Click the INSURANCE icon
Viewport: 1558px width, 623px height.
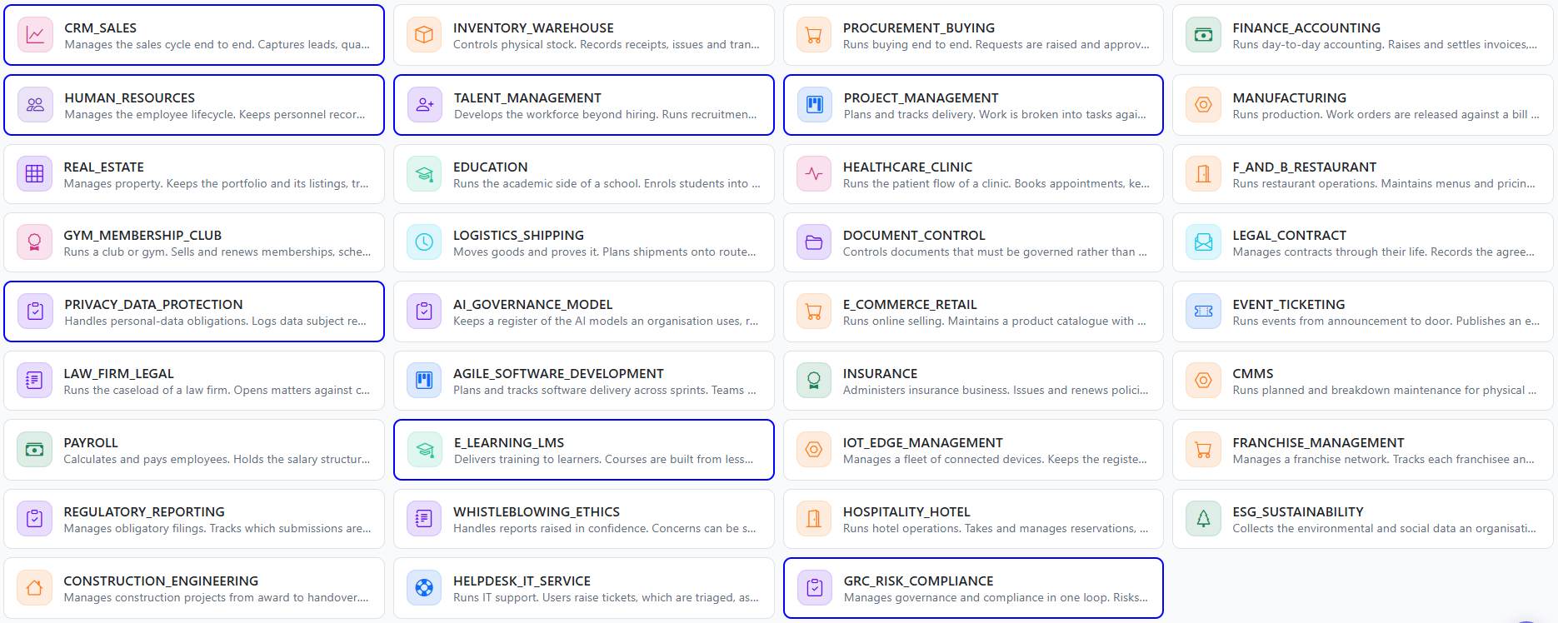coord(814,381)
